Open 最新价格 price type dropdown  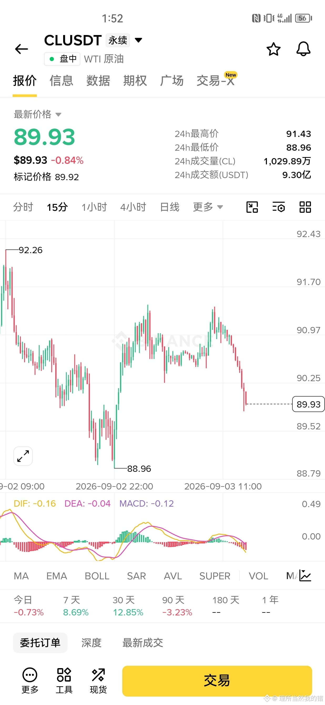(37, 114)
